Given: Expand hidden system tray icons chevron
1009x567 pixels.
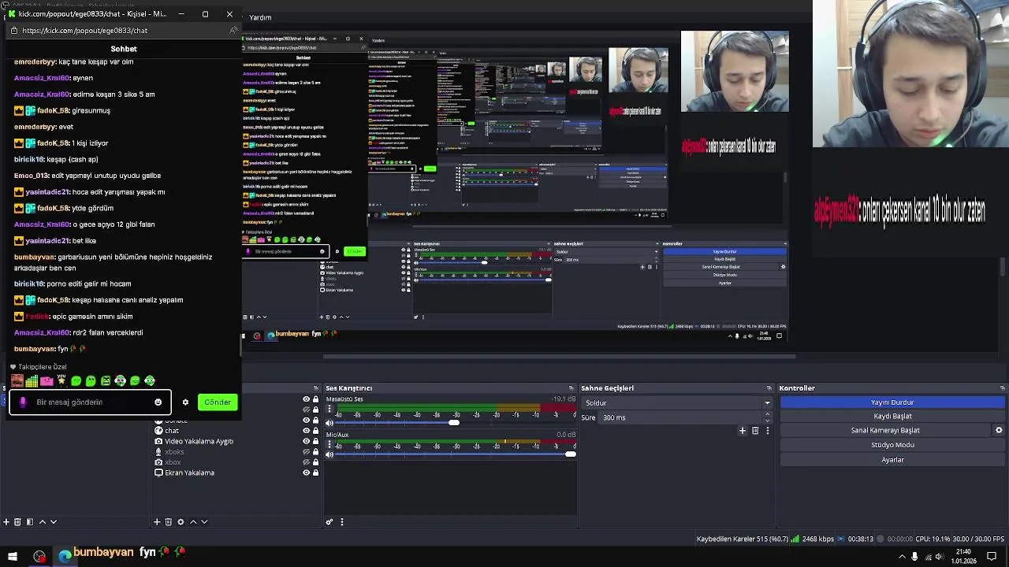Looking at the screenshot, I should tap(902, 557).
